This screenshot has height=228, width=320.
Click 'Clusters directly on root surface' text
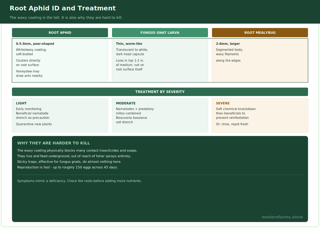(28, 63)
